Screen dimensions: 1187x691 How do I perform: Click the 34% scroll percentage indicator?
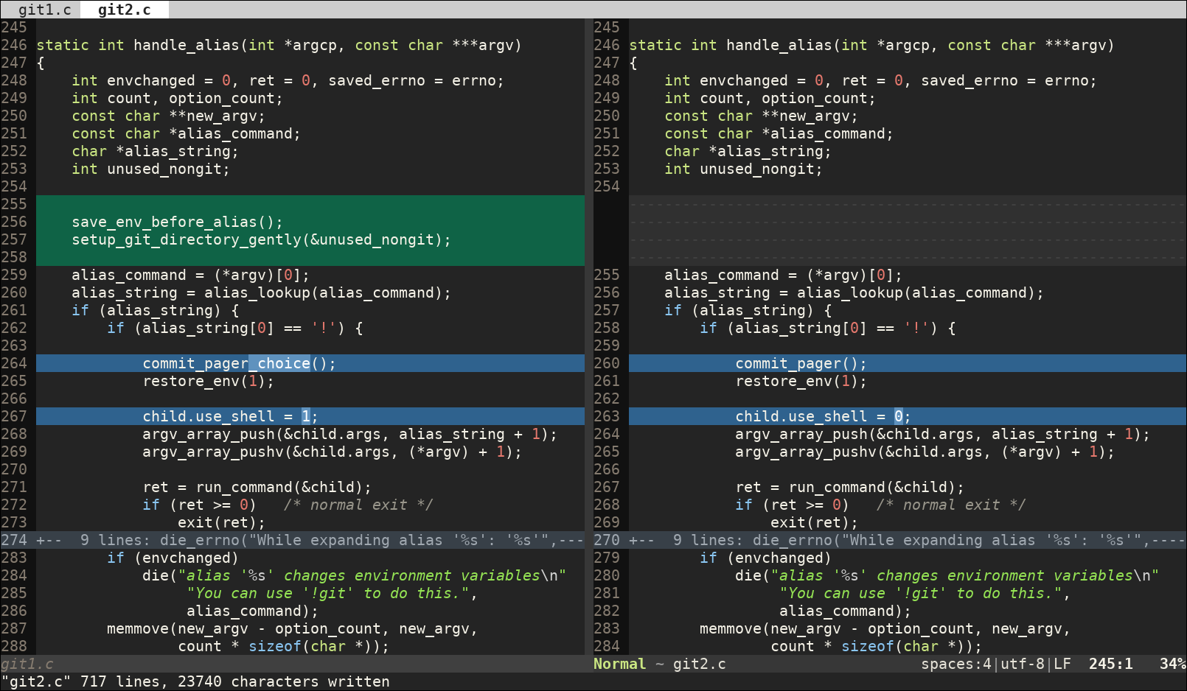pos(1172,664)
